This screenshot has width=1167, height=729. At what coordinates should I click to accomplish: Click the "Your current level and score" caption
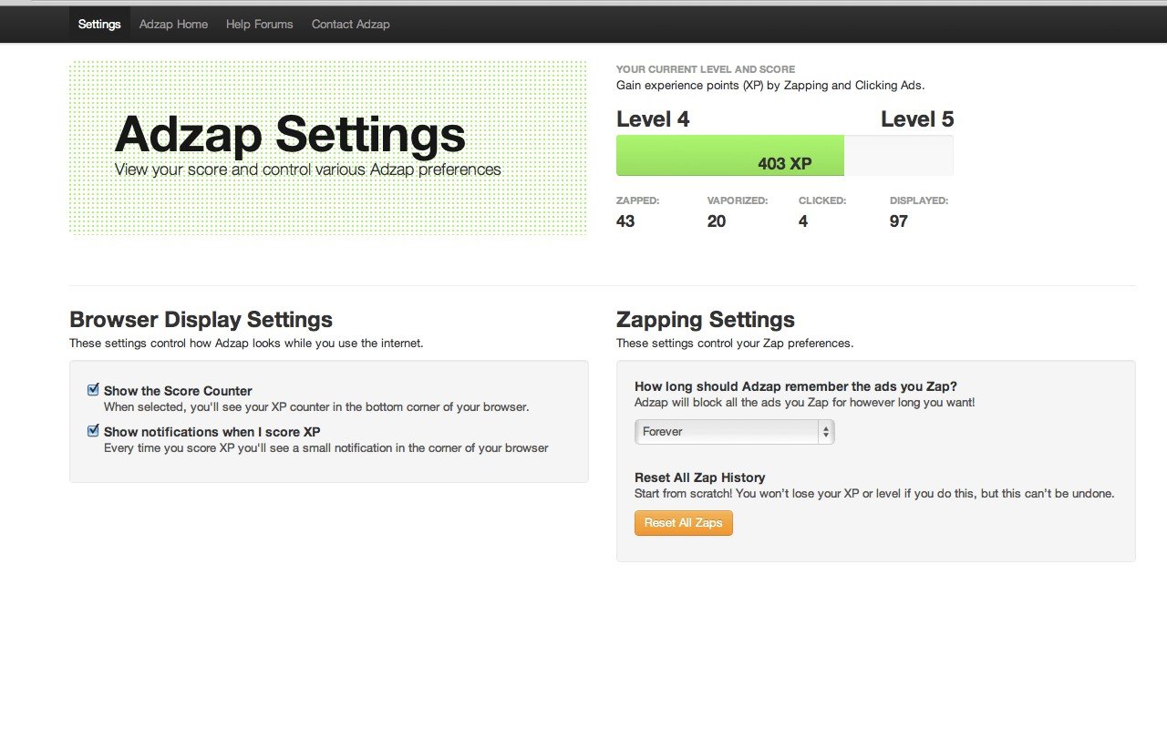[x=706, y=69]
